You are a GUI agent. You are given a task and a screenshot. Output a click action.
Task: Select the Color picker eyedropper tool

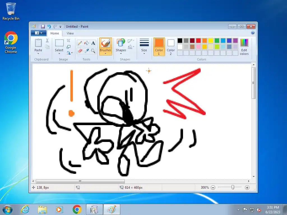(x=86, y=51)
